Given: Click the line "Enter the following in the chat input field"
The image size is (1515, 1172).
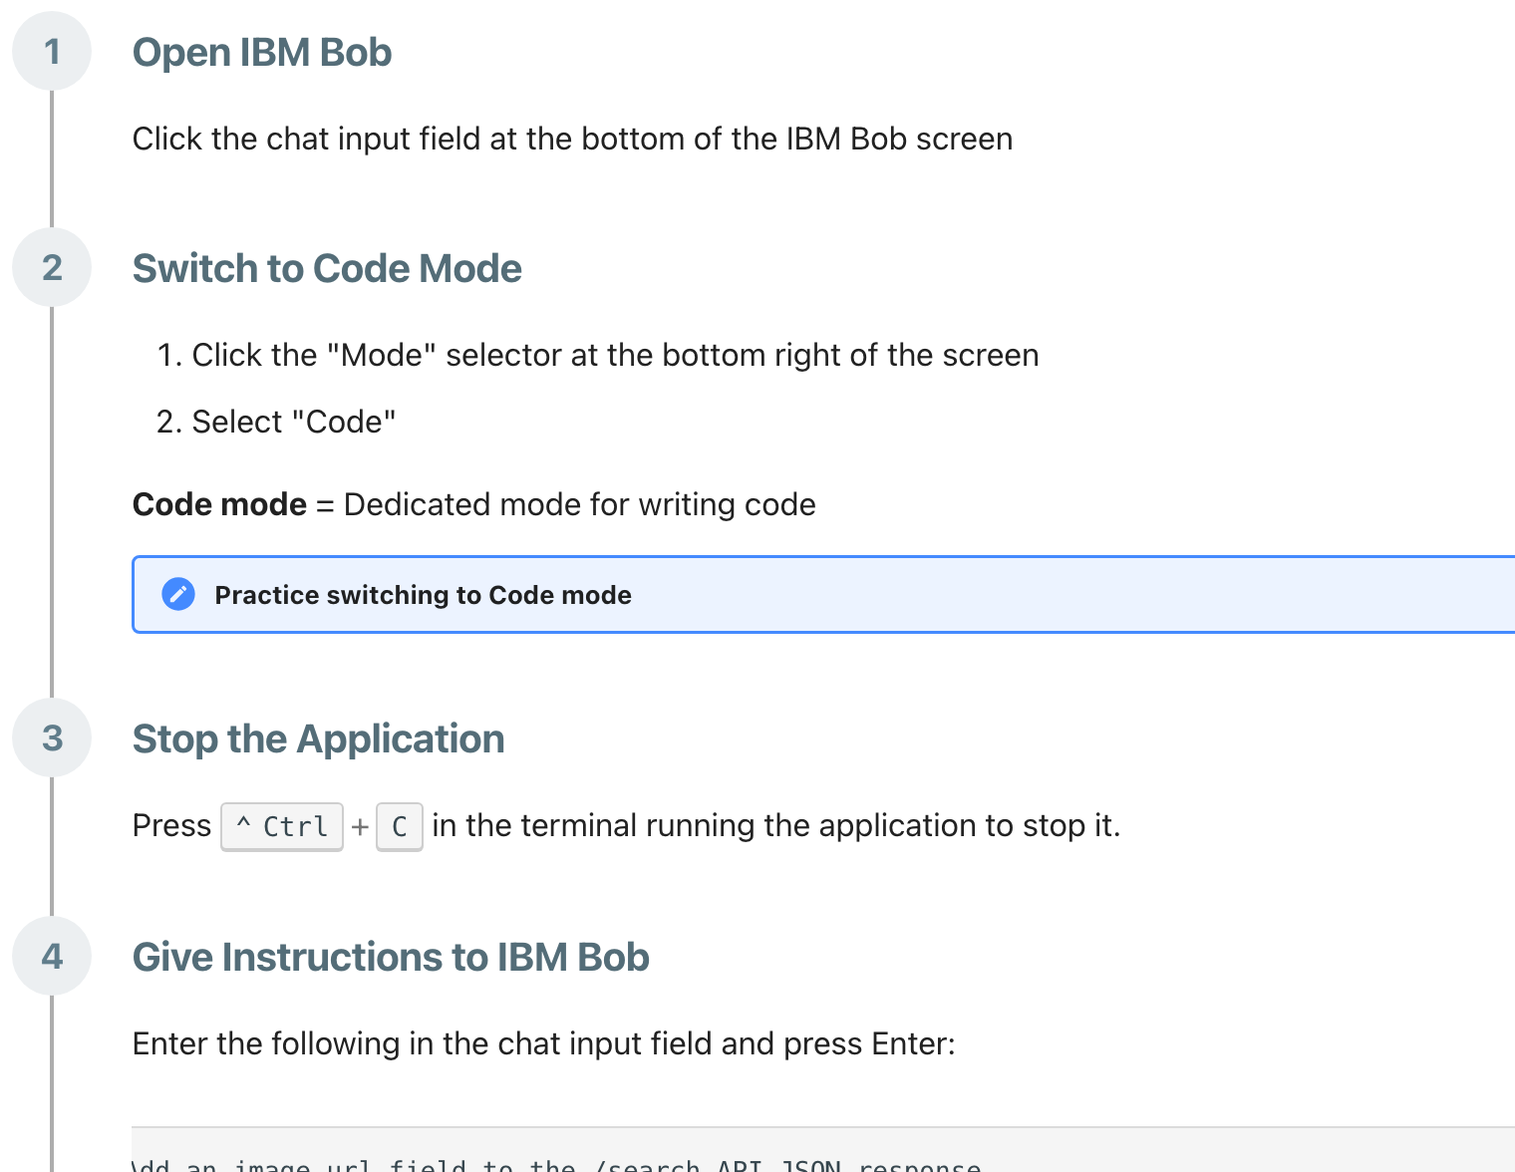Looking at the screenshot, I should click(x=544, y=1043).
